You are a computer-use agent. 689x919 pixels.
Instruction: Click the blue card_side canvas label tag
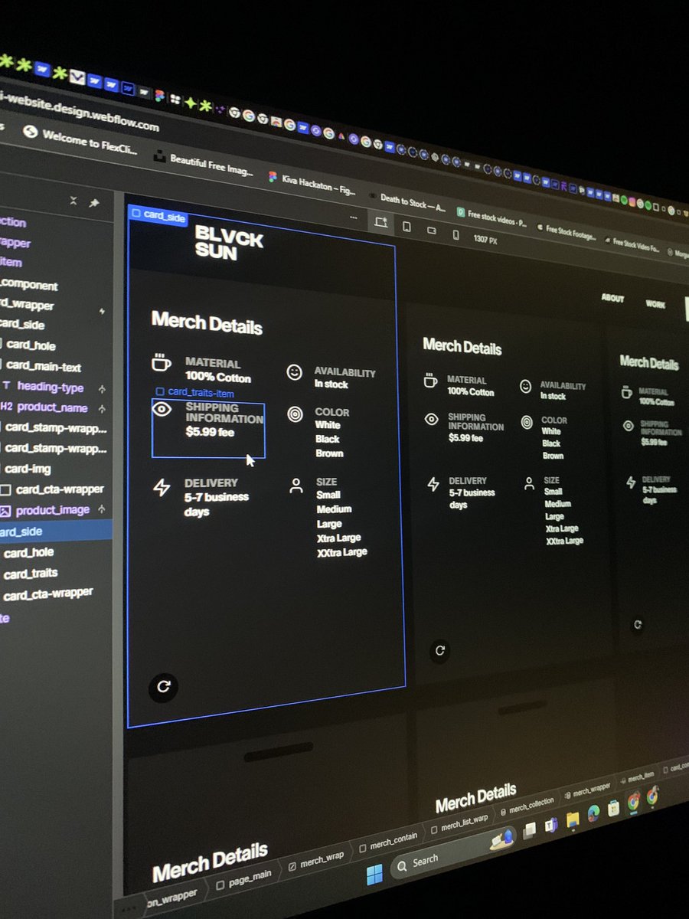[x=158, y=217]
